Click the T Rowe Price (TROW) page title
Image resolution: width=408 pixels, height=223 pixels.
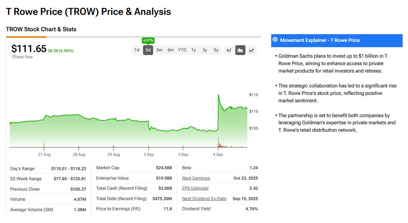point(88,12)
